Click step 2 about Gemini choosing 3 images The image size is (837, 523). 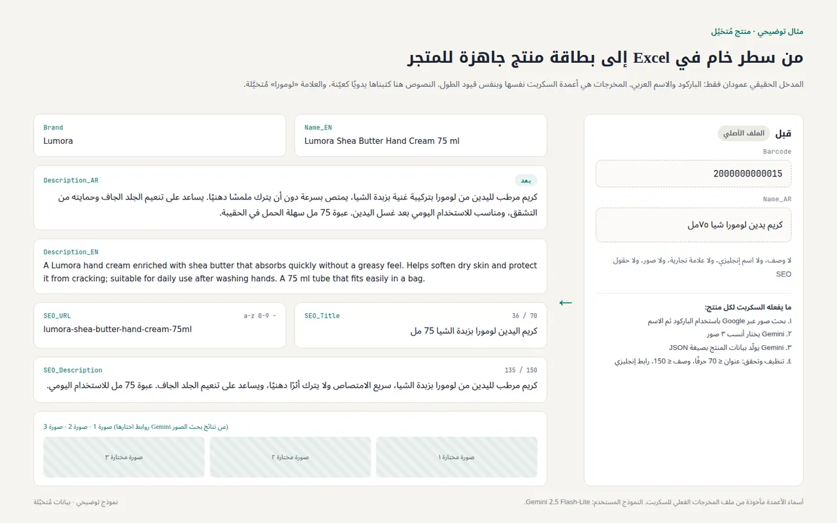(x=749, y=334)
